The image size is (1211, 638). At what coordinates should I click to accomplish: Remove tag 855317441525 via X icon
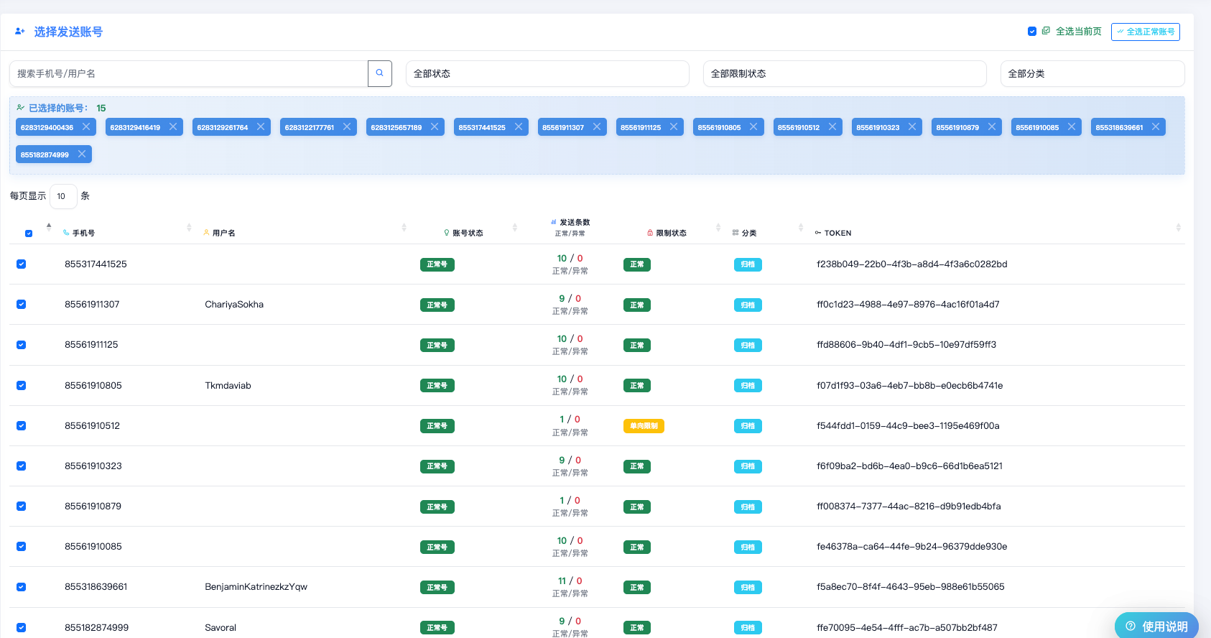tap(519, 126)
